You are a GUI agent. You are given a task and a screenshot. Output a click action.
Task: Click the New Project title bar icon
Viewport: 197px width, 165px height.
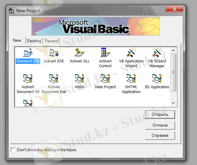[11, 11]
